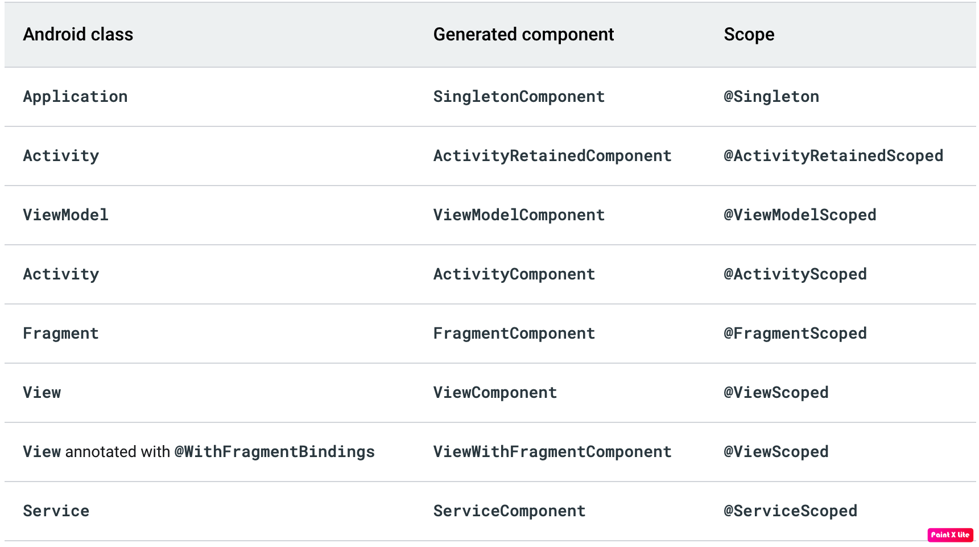The width and height of the screenshot is (979, 547).
Task: Click the FragmentComponent entry
Action: pos(514,334)
